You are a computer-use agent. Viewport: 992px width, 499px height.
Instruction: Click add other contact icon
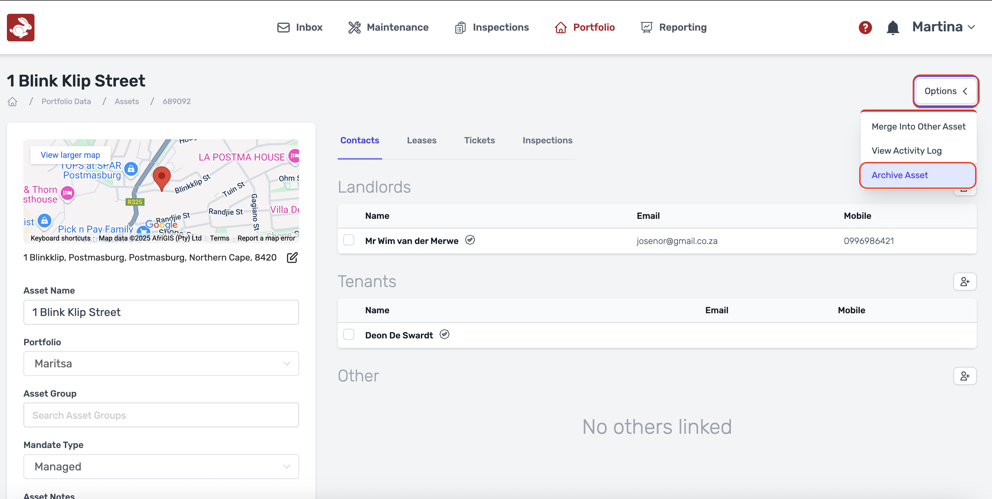click(964, 376)
